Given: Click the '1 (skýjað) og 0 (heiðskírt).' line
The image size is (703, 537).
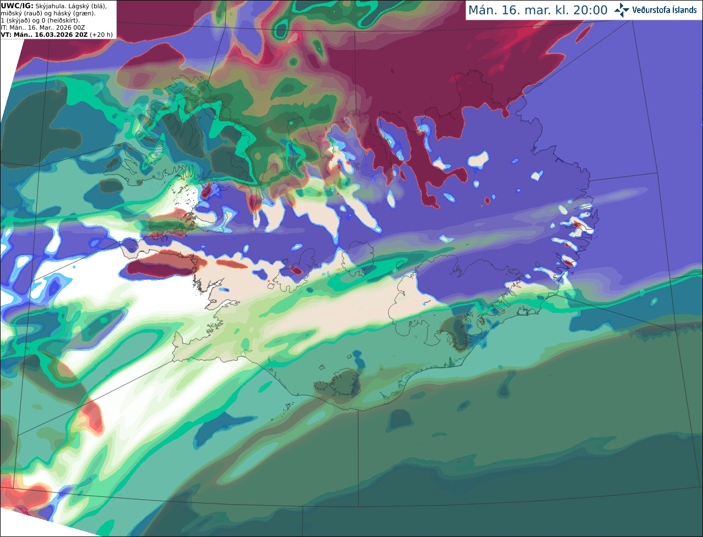Looking at the screenshot, I should tap(40, 20).
